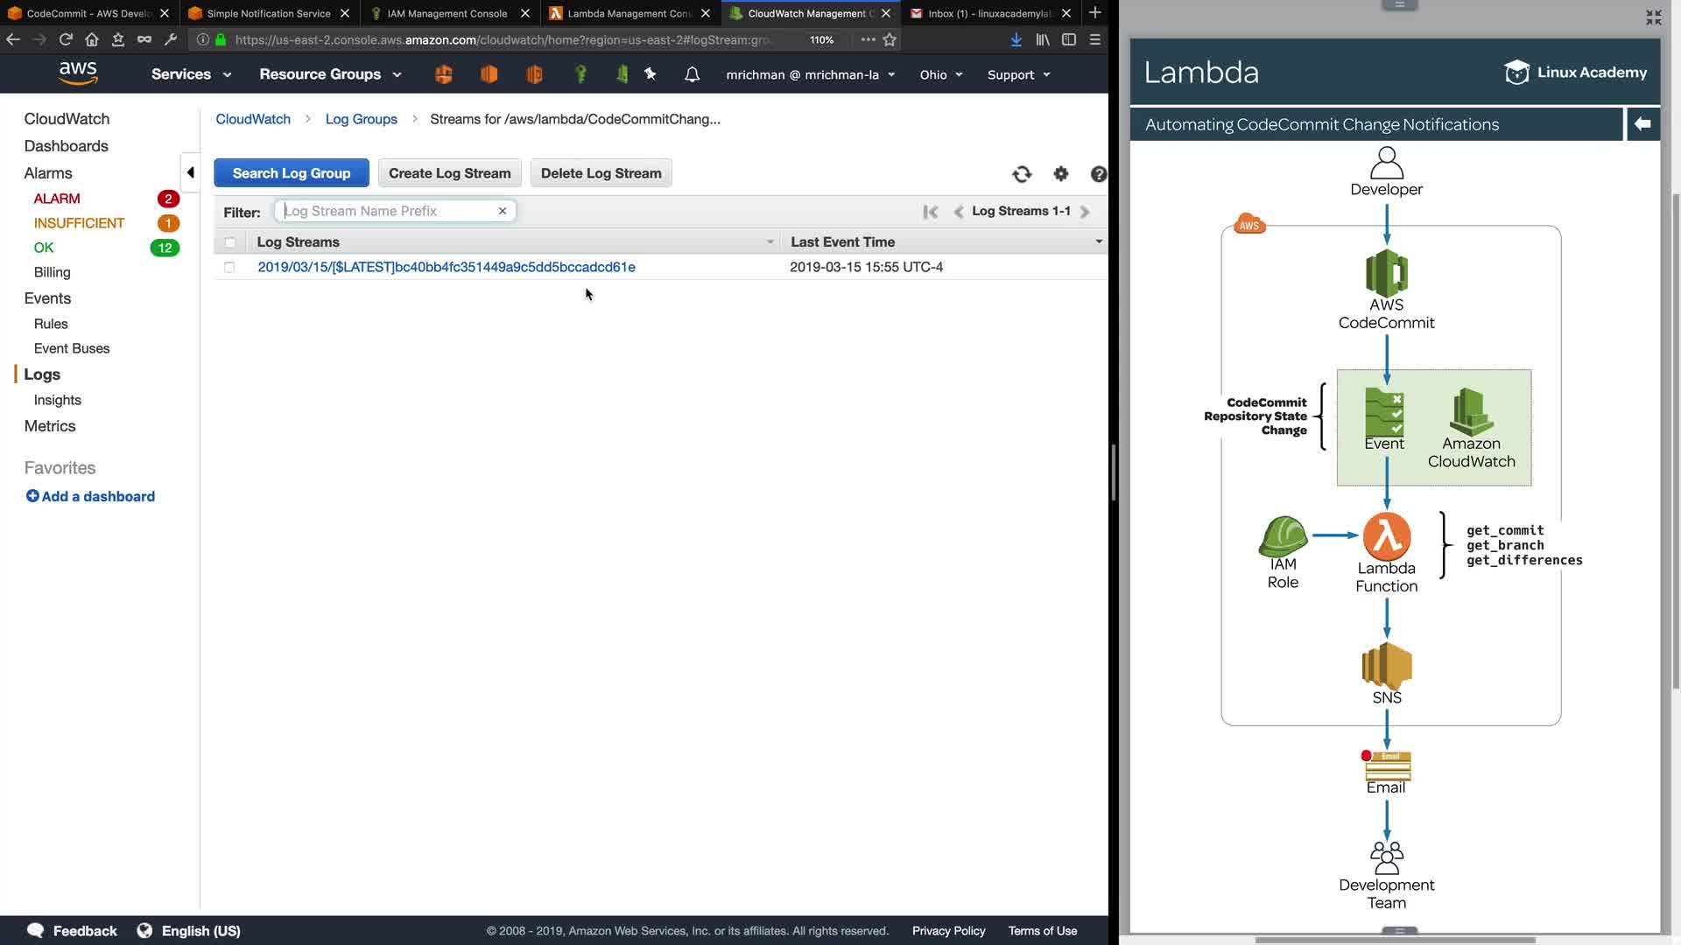Viewport: 1681px width, 945px height.
Task: Open Insights in the CloudWatch sidebar
Action: 57,400
